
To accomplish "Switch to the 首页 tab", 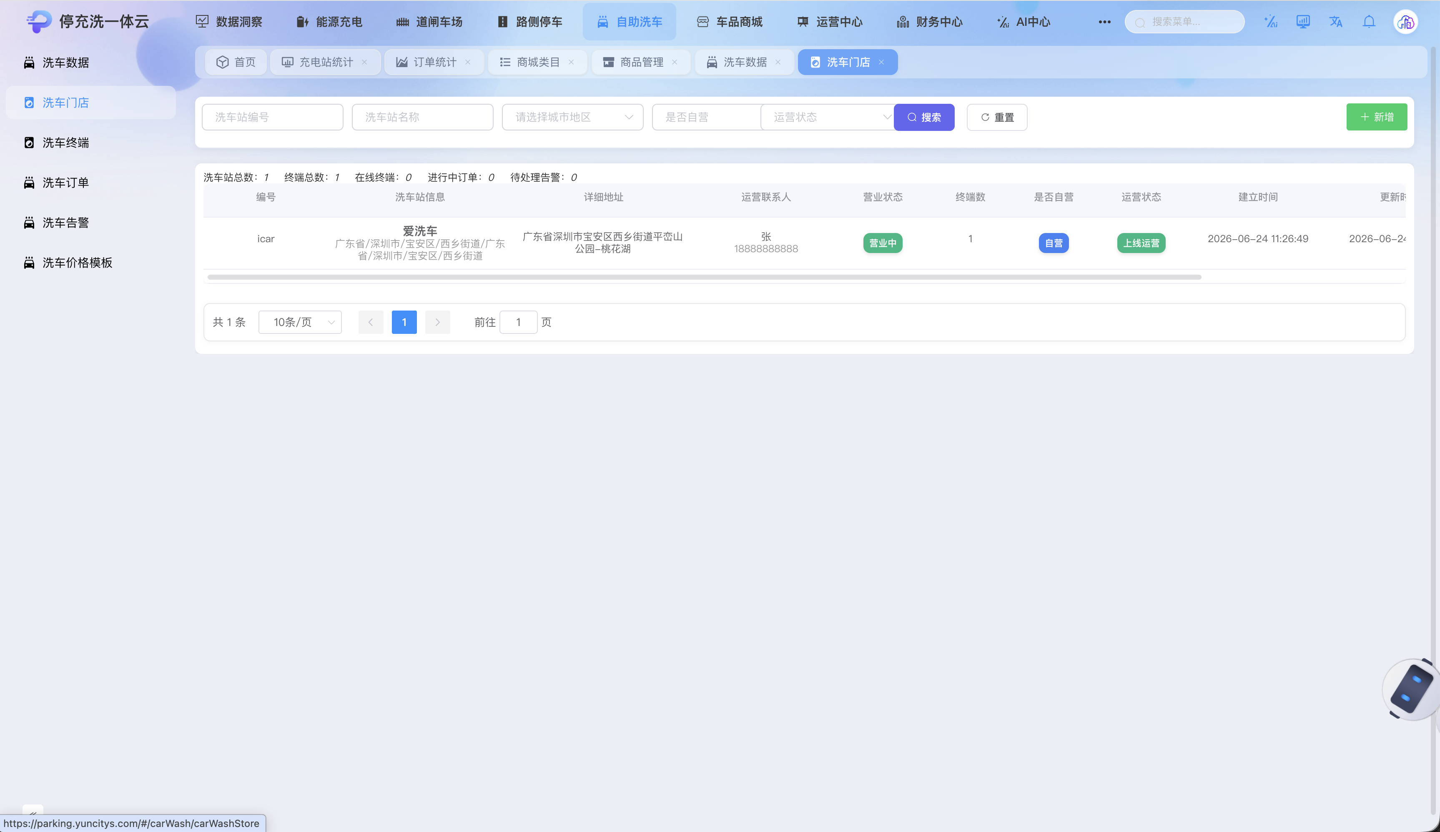I will 236,62.
